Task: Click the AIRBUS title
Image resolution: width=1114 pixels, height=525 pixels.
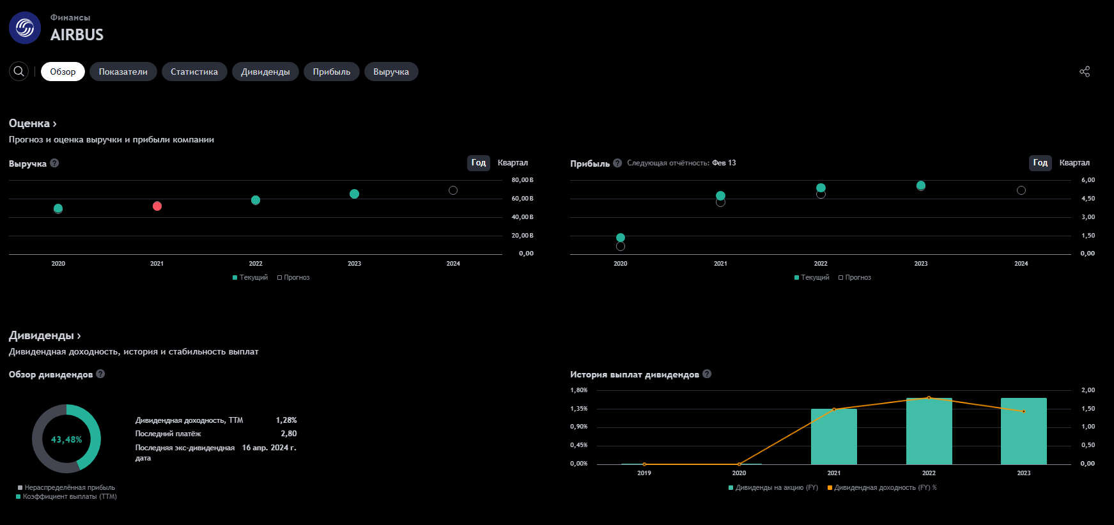Action: (x=77, y=34)
